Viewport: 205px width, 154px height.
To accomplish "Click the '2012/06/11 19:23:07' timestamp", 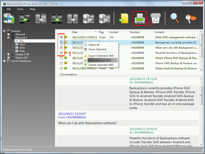I will [x=72, y=114].
